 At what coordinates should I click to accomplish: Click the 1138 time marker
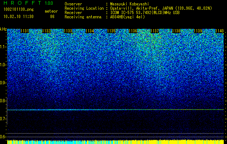[x=176, y=31]
